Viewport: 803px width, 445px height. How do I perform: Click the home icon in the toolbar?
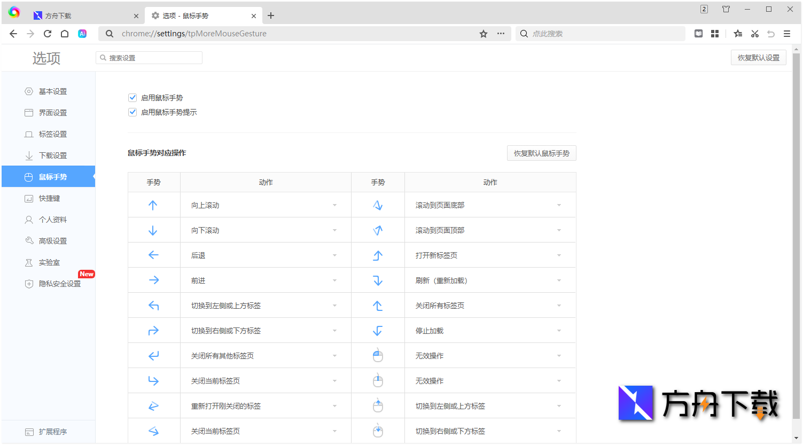tap(65, 34)
